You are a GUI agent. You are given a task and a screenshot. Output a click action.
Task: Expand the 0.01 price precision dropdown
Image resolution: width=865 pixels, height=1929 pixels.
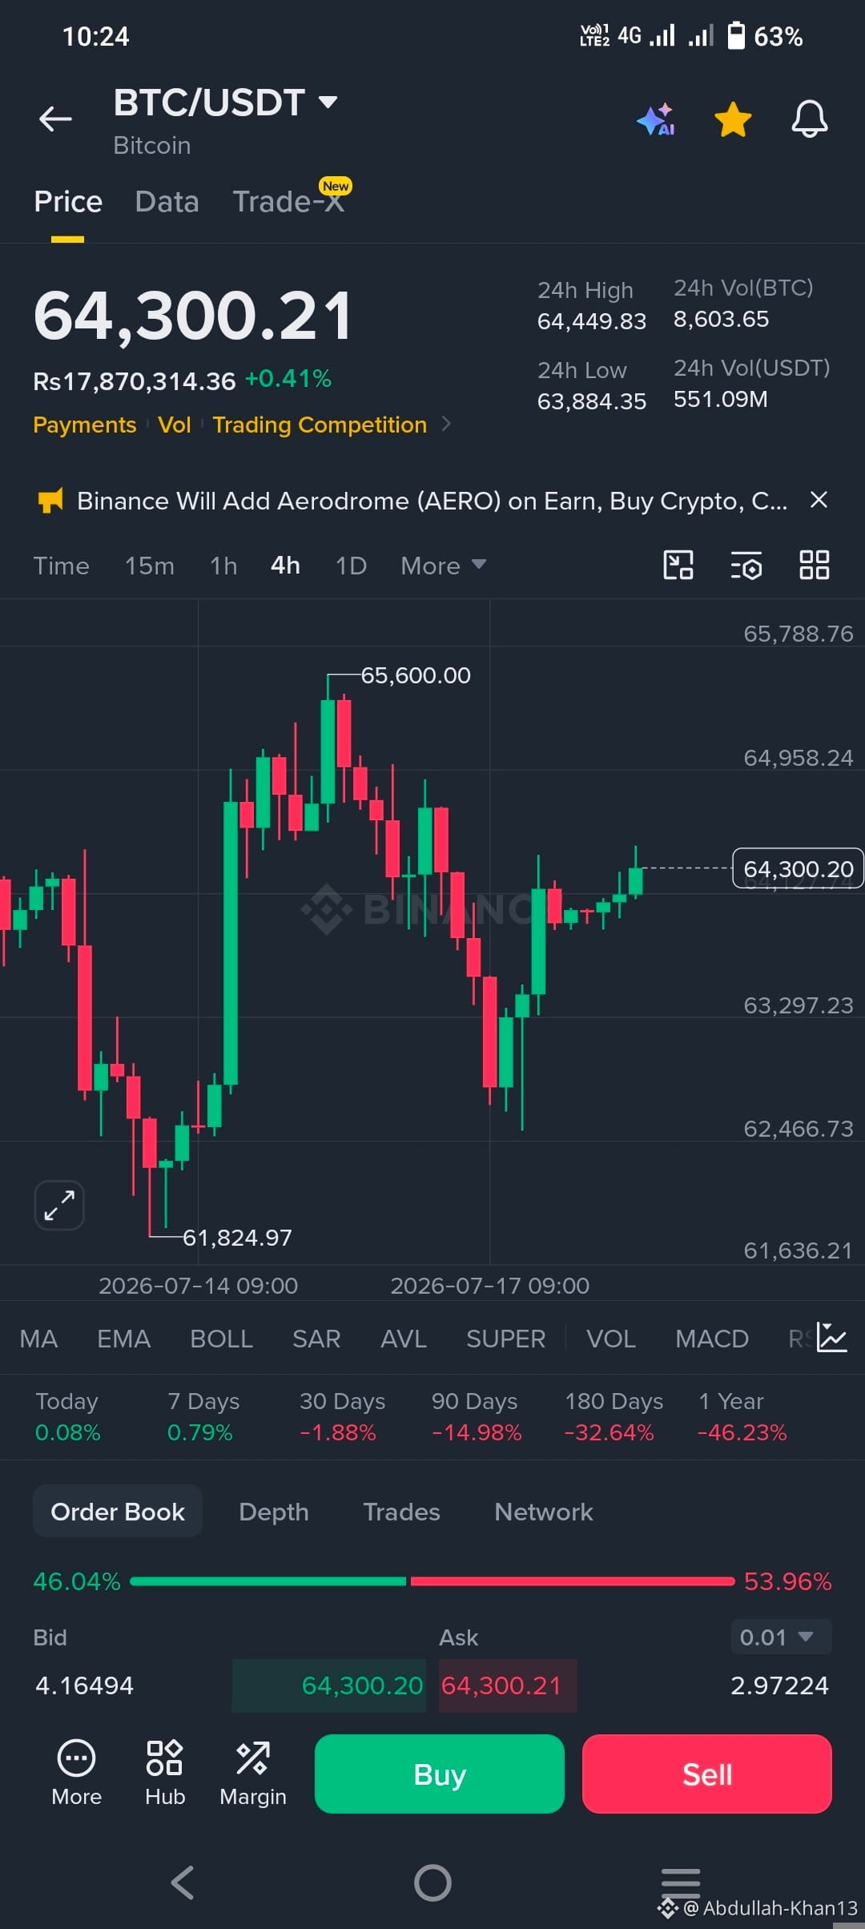tap(781, 1637)
